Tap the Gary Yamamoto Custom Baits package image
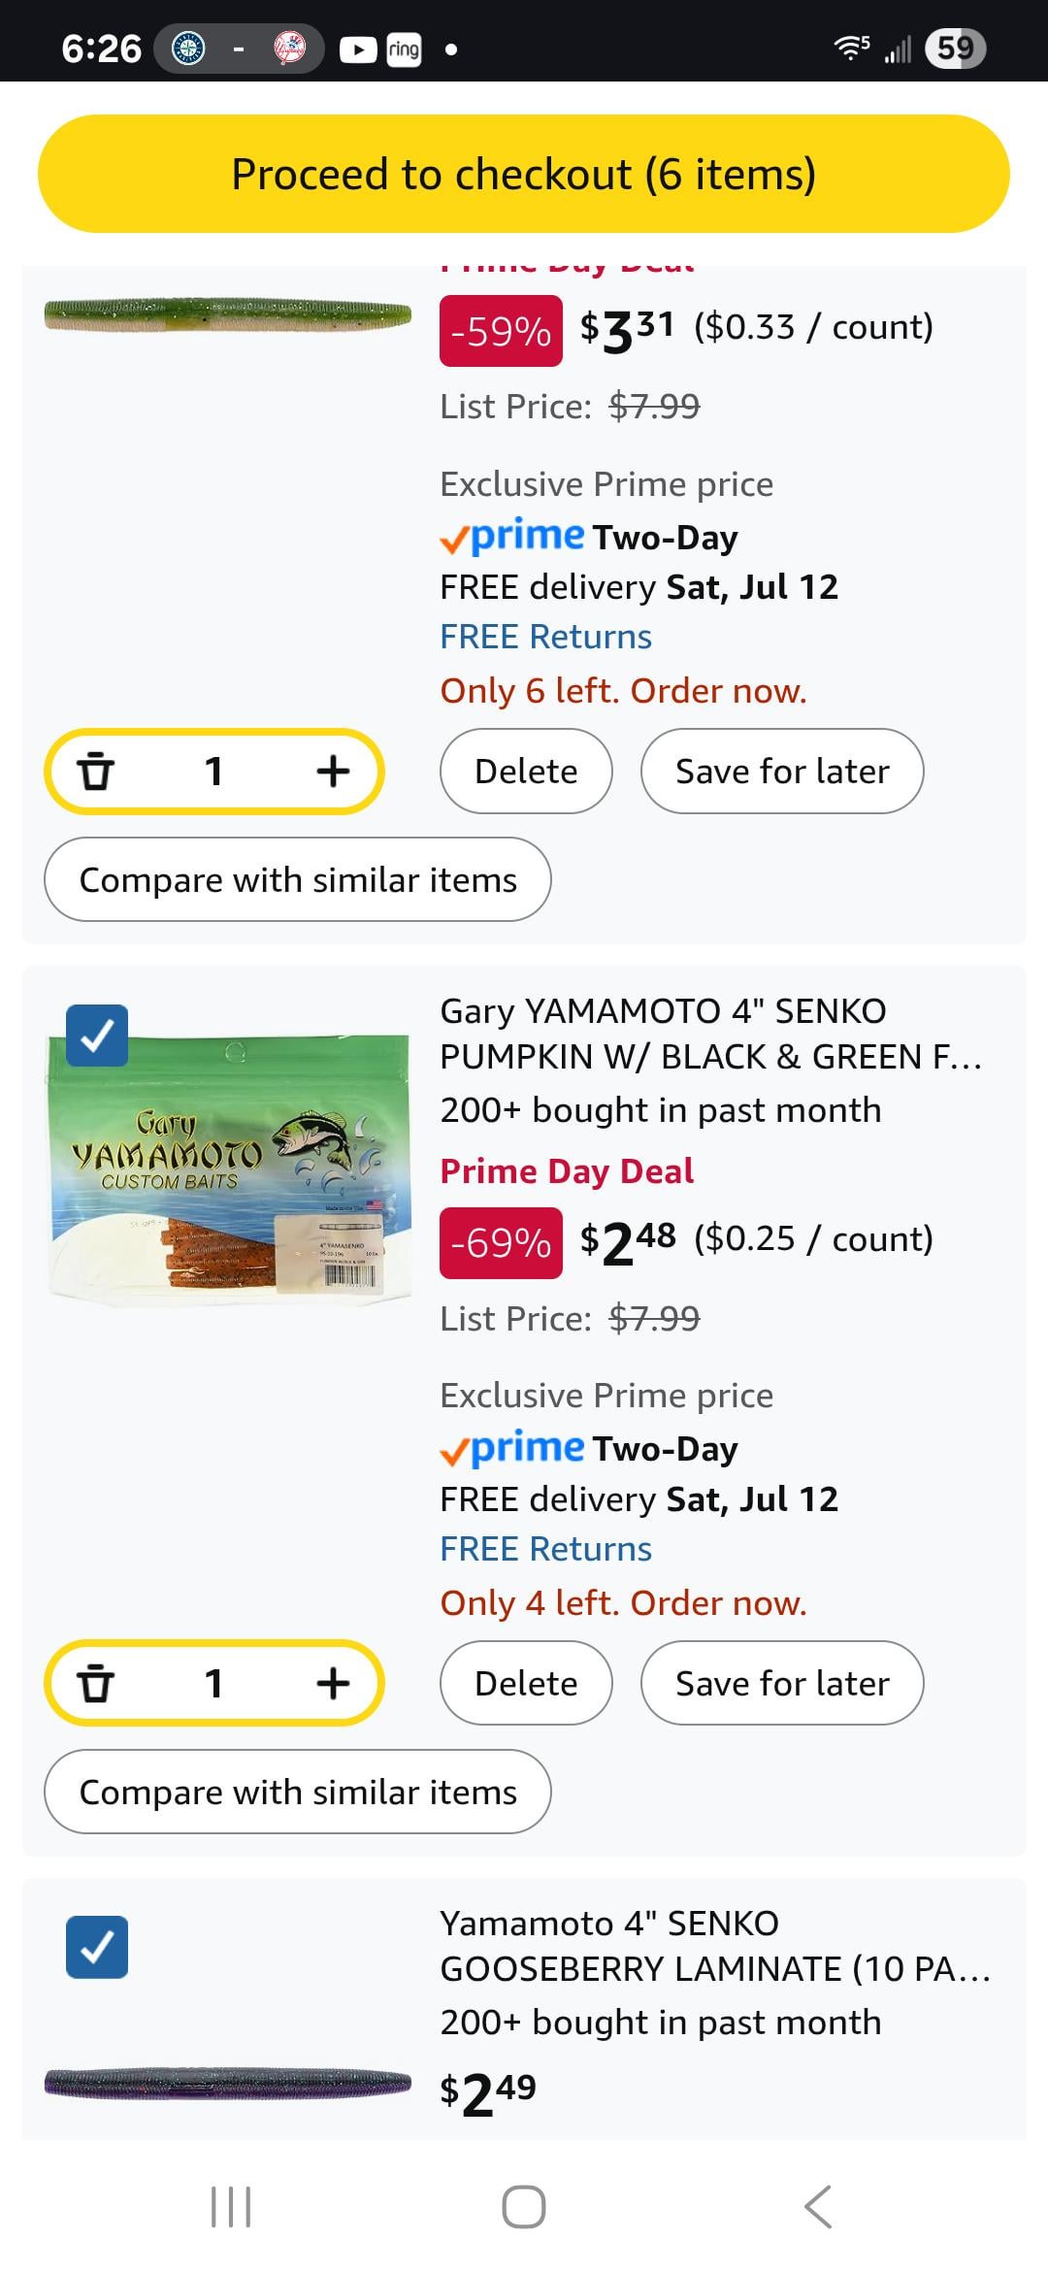The width and height of the screenshot is (1048, 2271). 230,1169
